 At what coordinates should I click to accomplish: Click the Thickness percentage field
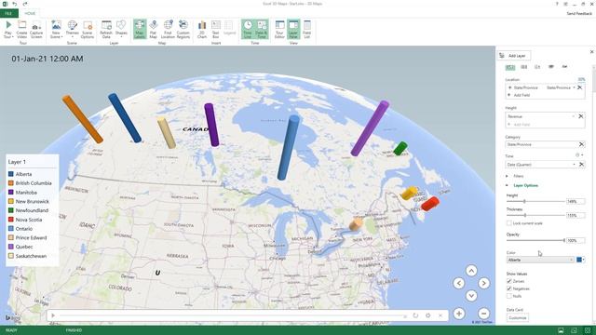click(576, 215)
